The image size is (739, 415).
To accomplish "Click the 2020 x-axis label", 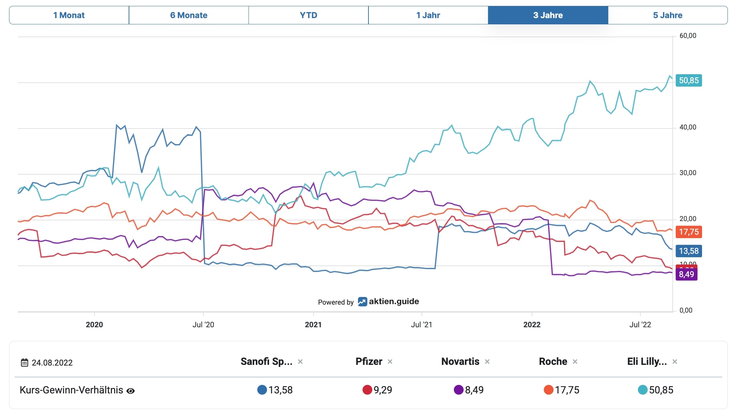I will click(x=94, y=325).
